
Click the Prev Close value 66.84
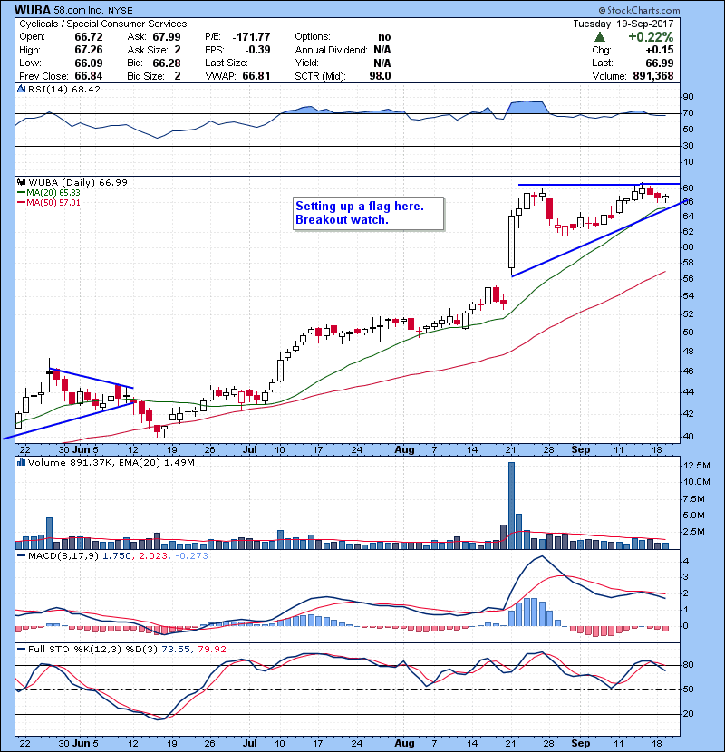[88, 76]
